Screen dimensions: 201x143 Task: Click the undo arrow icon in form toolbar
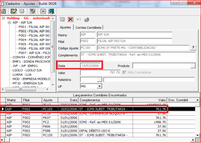coord(78,20)
